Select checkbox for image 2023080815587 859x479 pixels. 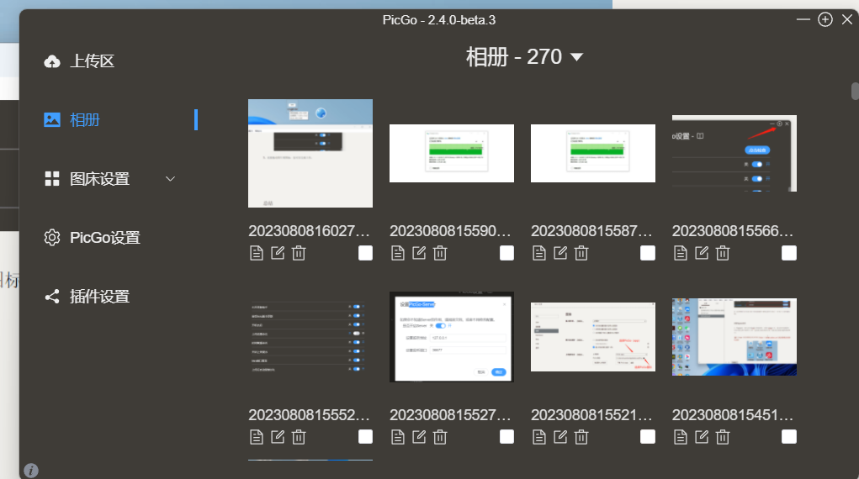[648, 253]
